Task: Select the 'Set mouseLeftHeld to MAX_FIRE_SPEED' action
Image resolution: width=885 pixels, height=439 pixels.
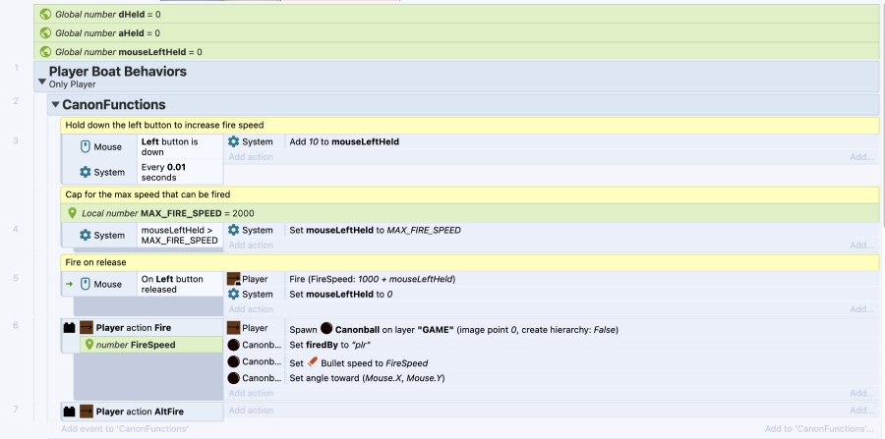Action: pos(374,230)
